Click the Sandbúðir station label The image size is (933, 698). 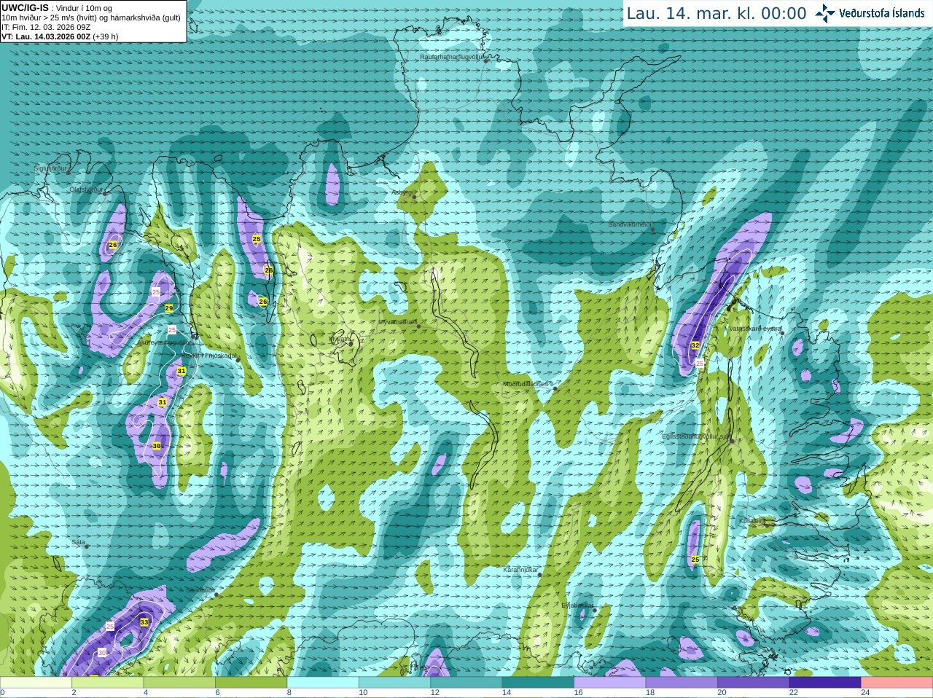click(200, 590)
